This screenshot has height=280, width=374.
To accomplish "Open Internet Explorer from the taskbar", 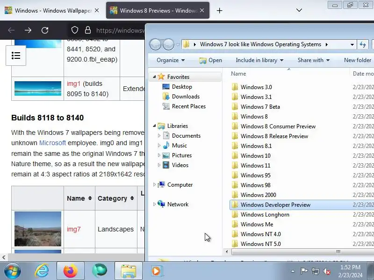I will coord(42,271).
